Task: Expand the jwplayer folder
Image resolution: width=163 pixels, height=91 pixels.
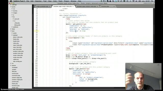Action: 12,35
